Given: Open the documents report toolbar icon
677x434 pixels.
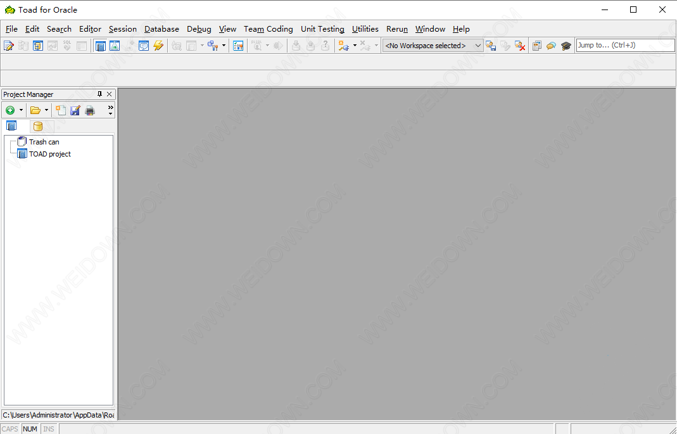Looking at the screenshot, I should point(536,46).
